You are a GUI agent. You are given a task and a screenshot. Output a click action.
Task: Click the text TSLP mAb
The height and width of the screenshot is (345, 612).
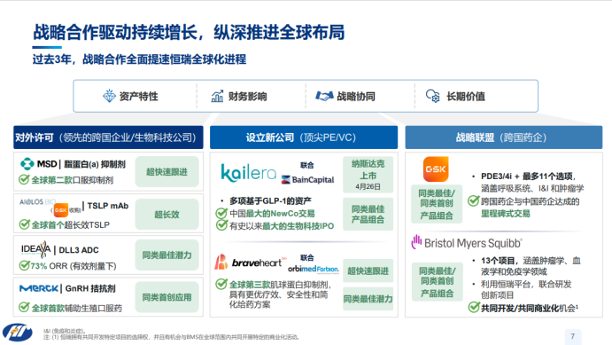coord(108,206)
